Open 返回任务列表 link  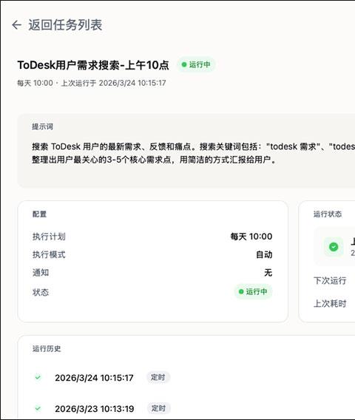coord(65,25)
